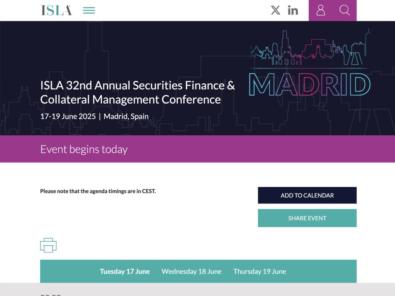Click the Event begins today banner
The width and height of the screenshot is (395, 296).
tap(84, 149)
